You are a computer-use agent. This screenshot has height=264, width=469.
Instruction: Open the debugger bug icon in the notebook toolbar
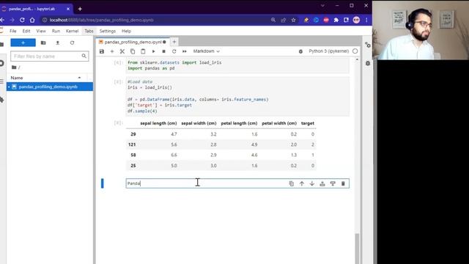click(x=300, y=51)
